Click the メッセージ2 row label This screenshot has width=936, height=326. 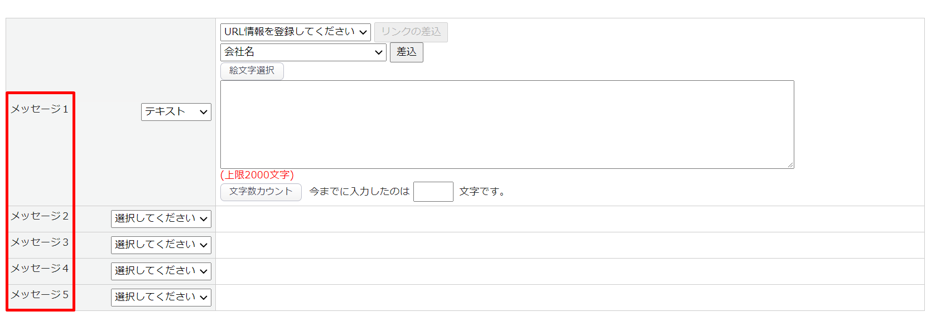(40, 216)
